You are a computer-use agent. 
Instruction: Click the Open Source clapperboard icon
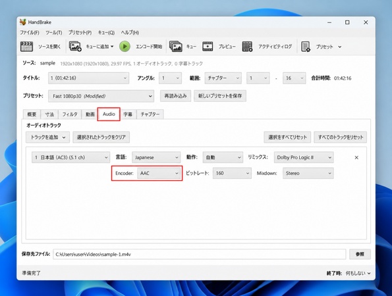pyautogui.click(x=26, y=47)
